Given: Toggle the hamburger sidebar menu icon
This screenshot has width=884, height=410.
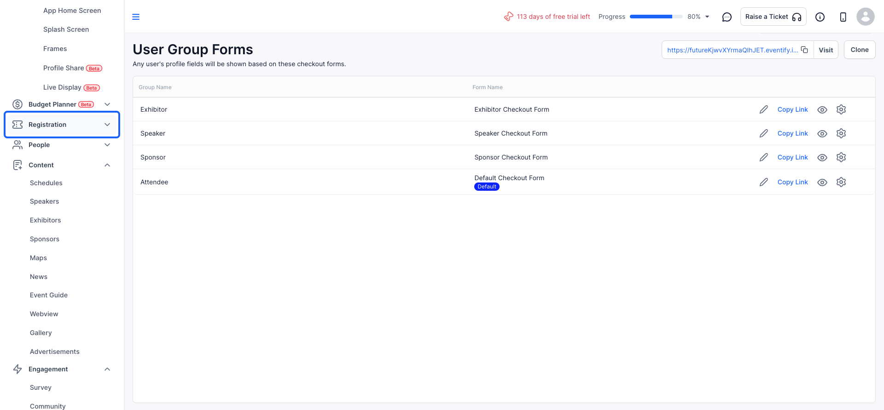Looking at the screenshot, I should pos(136,17).
